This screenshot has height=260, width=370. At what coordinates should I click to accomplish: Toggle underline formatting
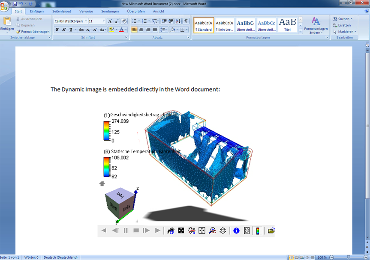tap(71, 30)
